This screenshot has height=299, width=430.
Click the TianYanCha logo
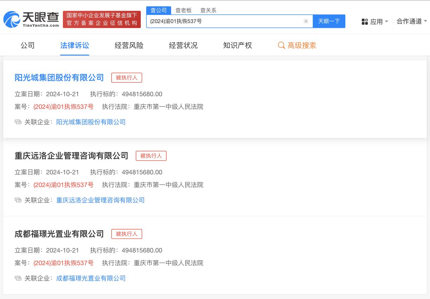(x=31, y=19)
